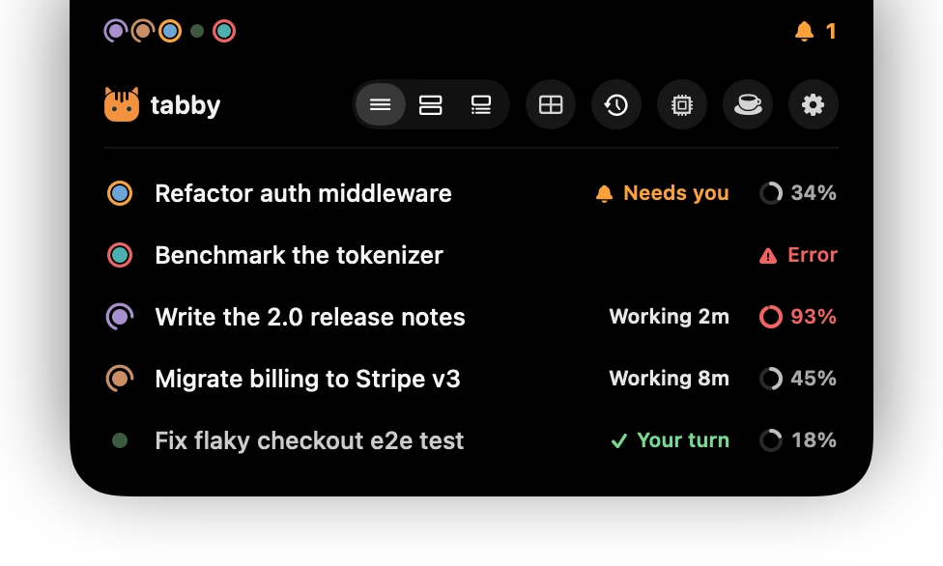943x566 pixels.
Task: Click the teal-red session indicator in the top strip
Action: tap(224, 31)
